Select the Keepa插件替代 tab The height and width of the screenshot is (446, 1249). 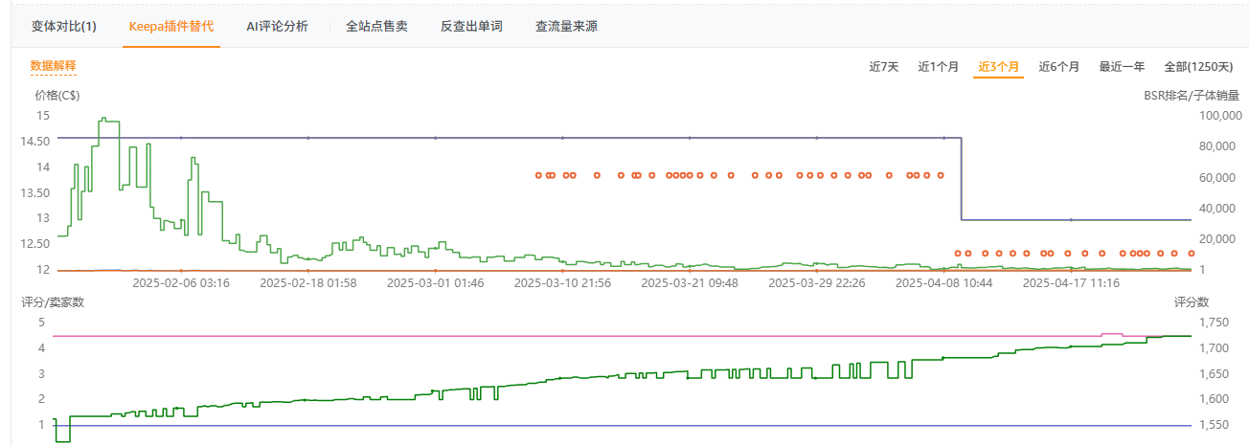tap(171, 26)
